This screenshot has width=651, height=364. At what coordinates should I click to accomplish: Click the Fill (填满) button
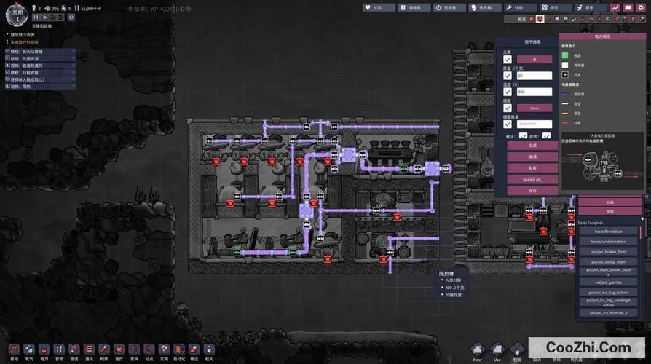(532, 157)
